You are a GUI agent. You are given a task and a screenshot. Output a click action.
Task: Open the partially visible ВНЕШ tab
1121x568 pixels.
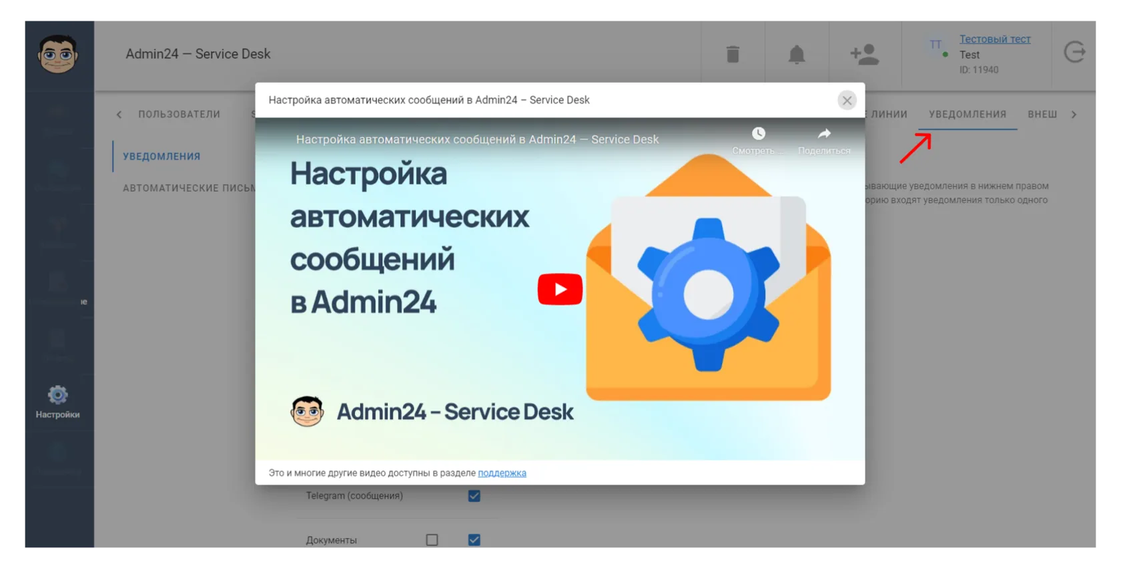point(1042,114)
